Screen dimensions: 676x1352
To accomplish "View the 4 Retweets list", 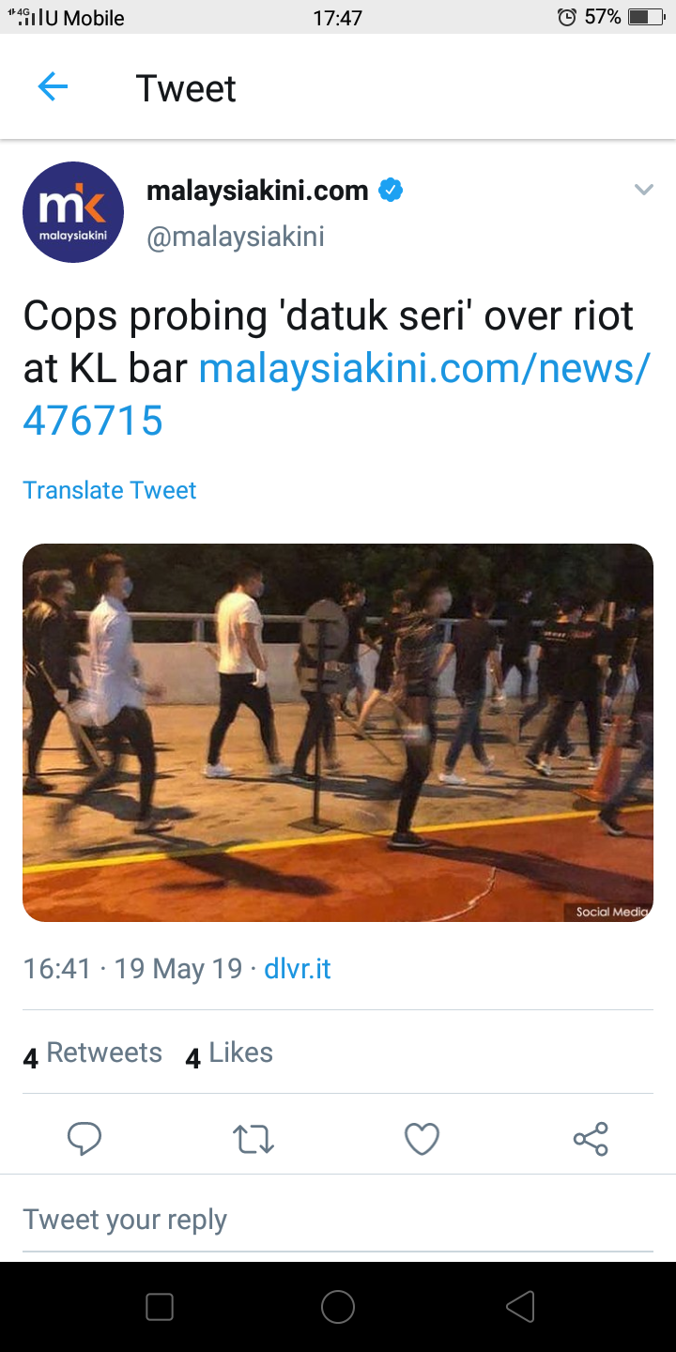I will 92,1054.
